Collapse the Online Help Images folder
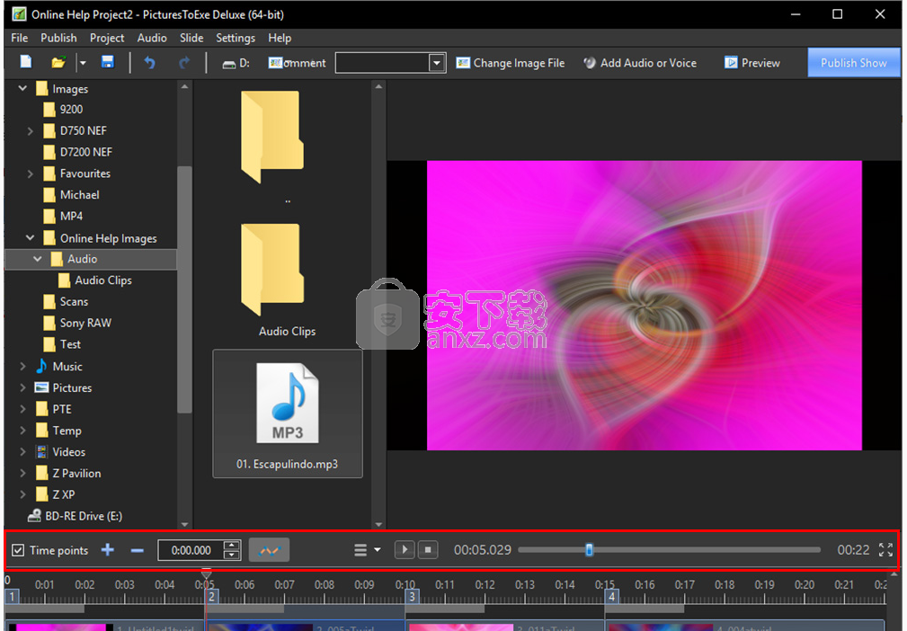Image resolution: width=907 pixels, height=631 pixels. point(30,237)
